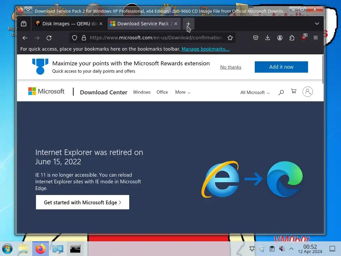The height and width of the screenshot is (256, 341).
Task: Click show desktop button in taskbar
Action: [x=332, y=249]
